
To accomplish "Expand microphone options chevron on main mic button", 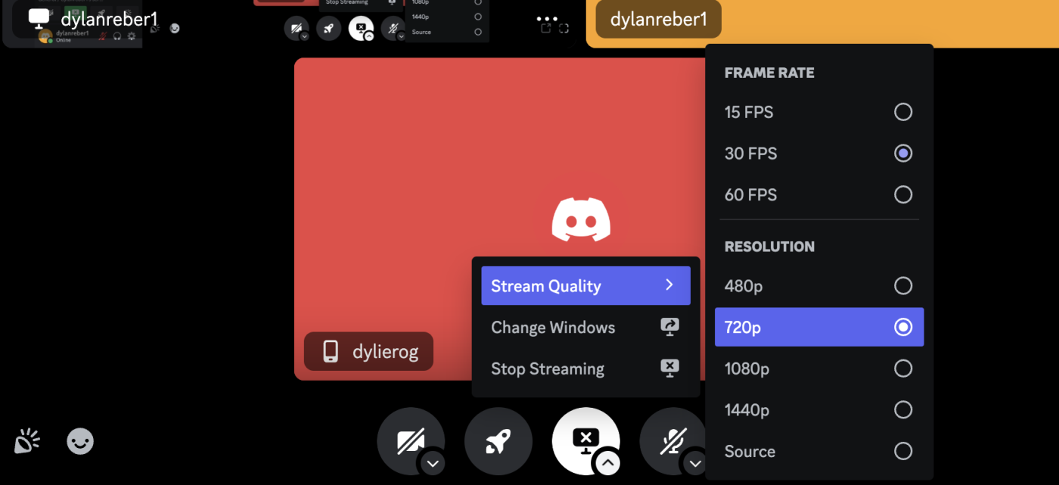I will click(695, 463).
